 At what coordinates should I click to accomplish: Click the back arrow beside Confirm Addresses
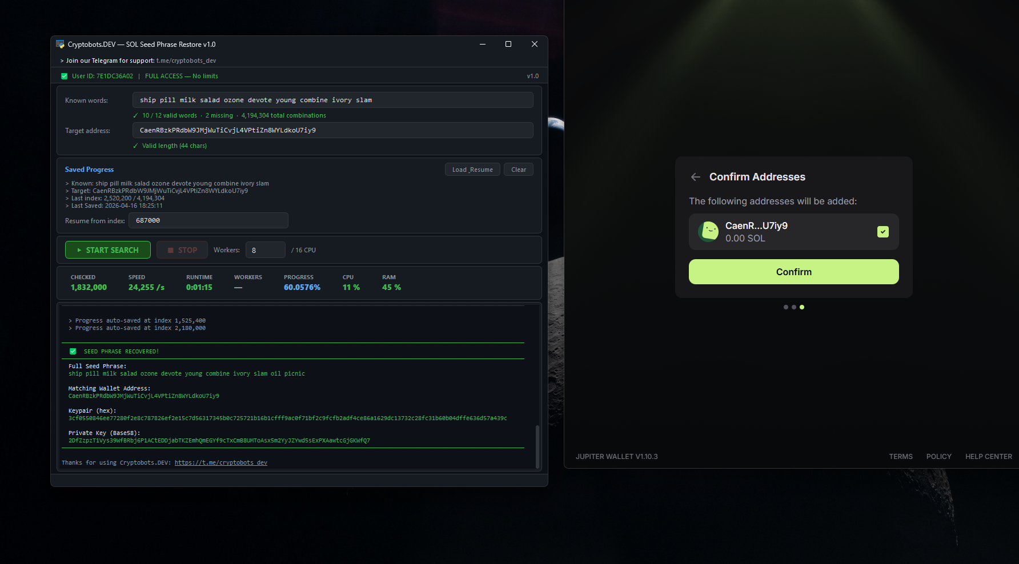pyautogui.click(x=695, y=177)
